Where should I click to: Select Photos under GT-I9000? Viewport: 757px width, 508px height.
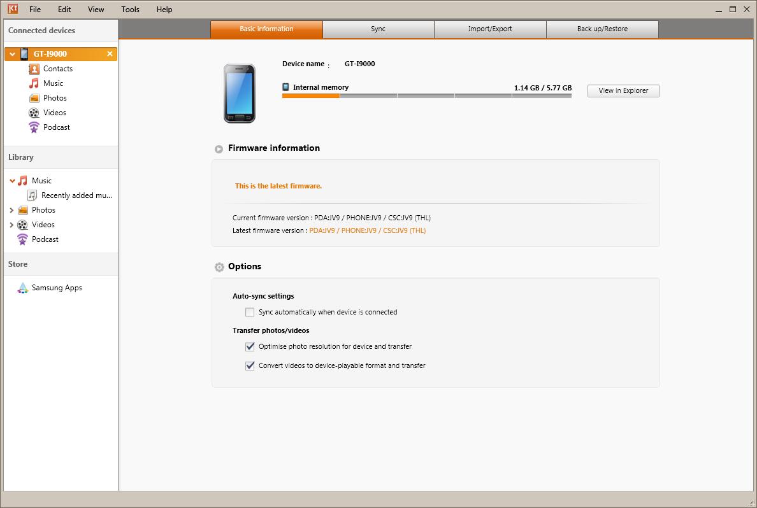tap(55, 98)
